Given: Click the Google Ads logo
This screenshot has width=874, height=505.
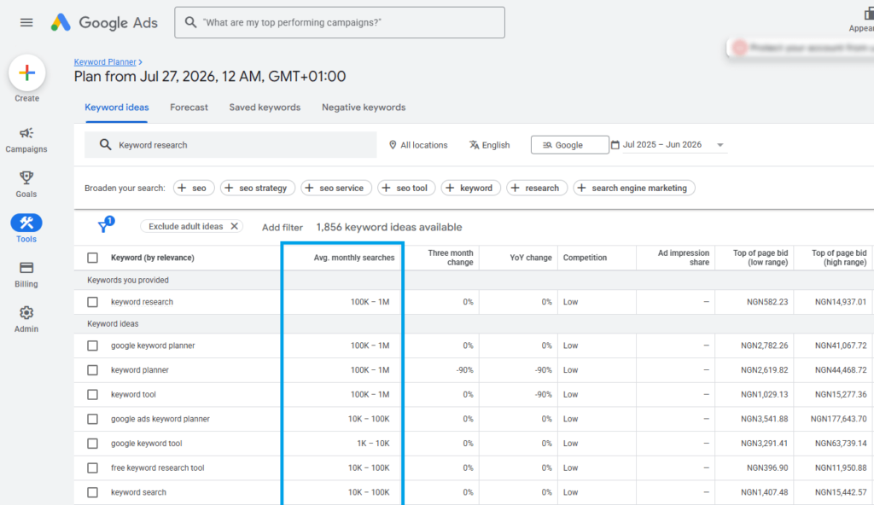Looking at the screenshot, I should tap(104, 22).
